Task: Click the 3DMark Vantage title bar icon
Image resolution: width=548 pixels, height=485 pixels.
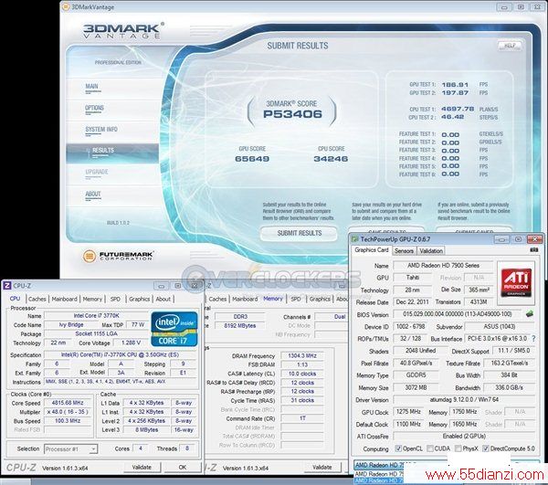Action: pos(66,6)
